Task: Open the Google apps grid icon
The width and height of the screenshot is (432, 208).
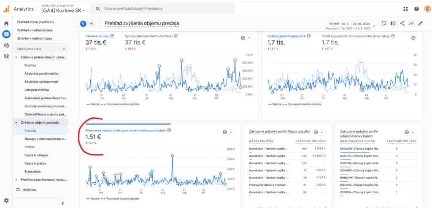Action: point(405,9)
